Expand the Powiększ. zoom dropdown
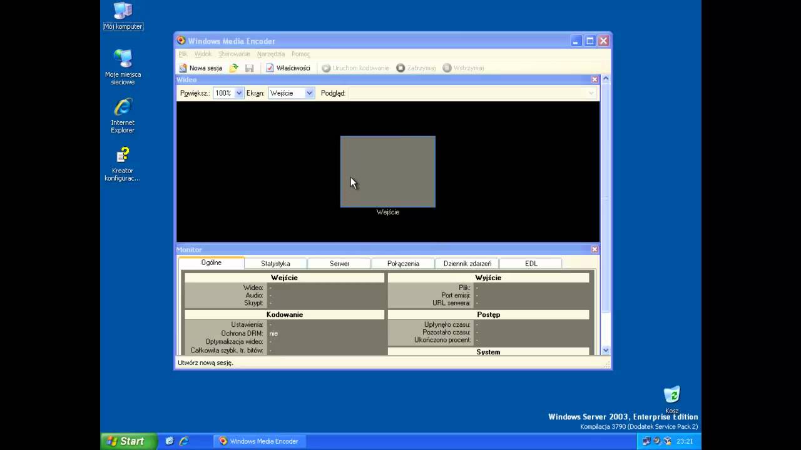 (x=238, y=93)
